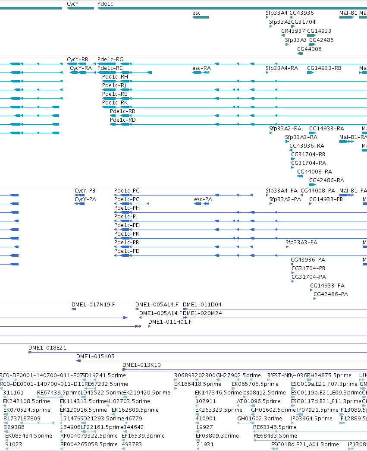Image resolution: width=367 pixels, height=451 pixels.
Task: Select the RE67439.5prime EST label
Action: (x=59, y=393)
